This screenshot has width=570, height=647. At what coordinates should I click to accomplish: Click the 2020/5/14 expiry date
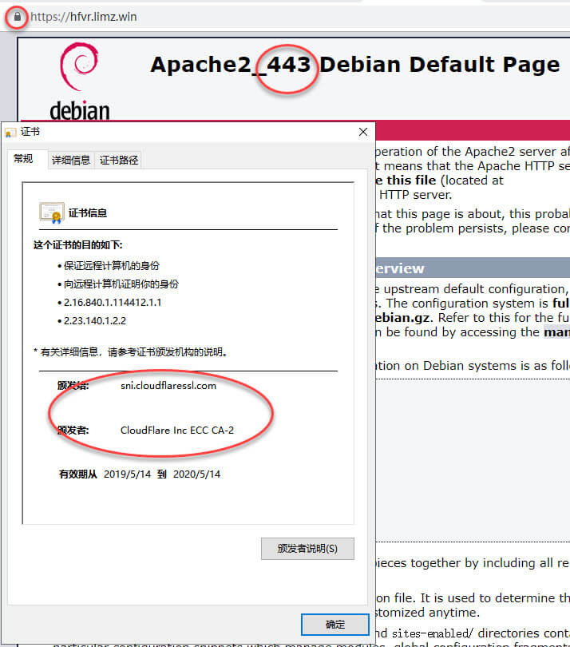[x=196, y=474]
